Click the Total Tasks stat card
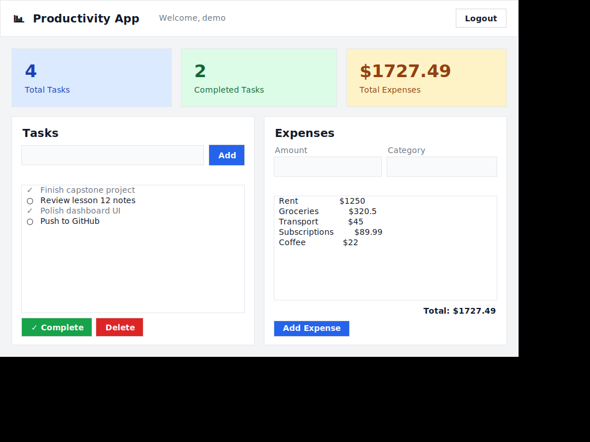Viewport: 590px width, 442px height. click(x=92, y=78)
